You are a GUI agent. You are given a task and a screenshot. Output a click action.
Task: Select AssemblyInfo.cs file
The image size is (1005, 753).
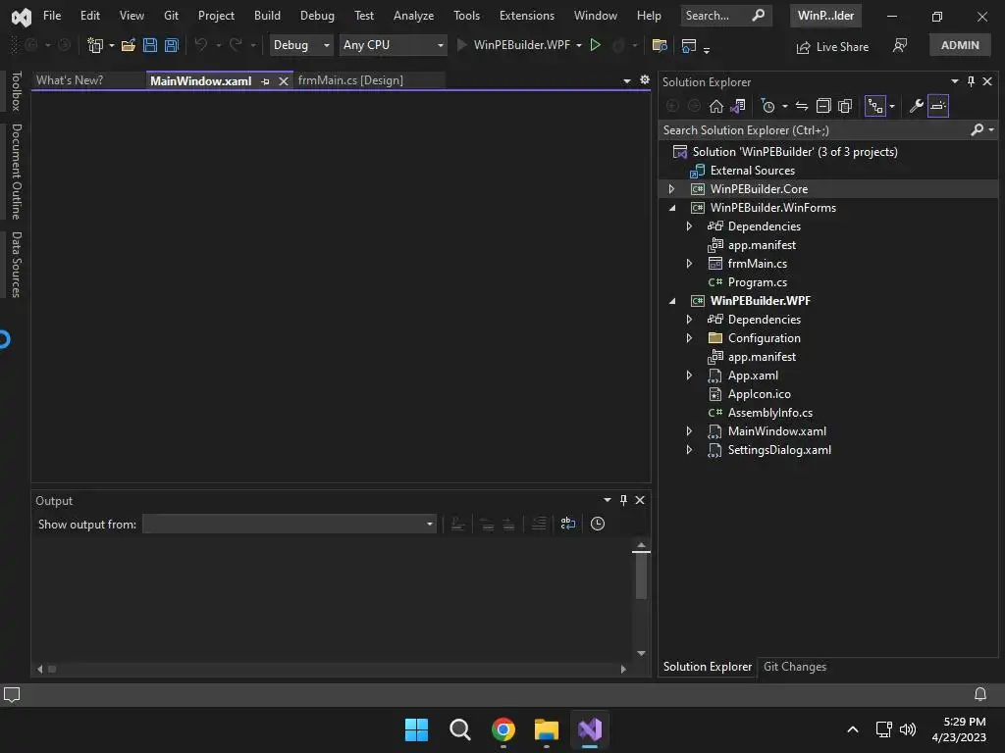[x=769, y=413]
